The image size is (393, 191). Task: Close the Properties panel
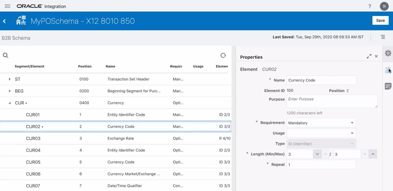coord(376,56)
